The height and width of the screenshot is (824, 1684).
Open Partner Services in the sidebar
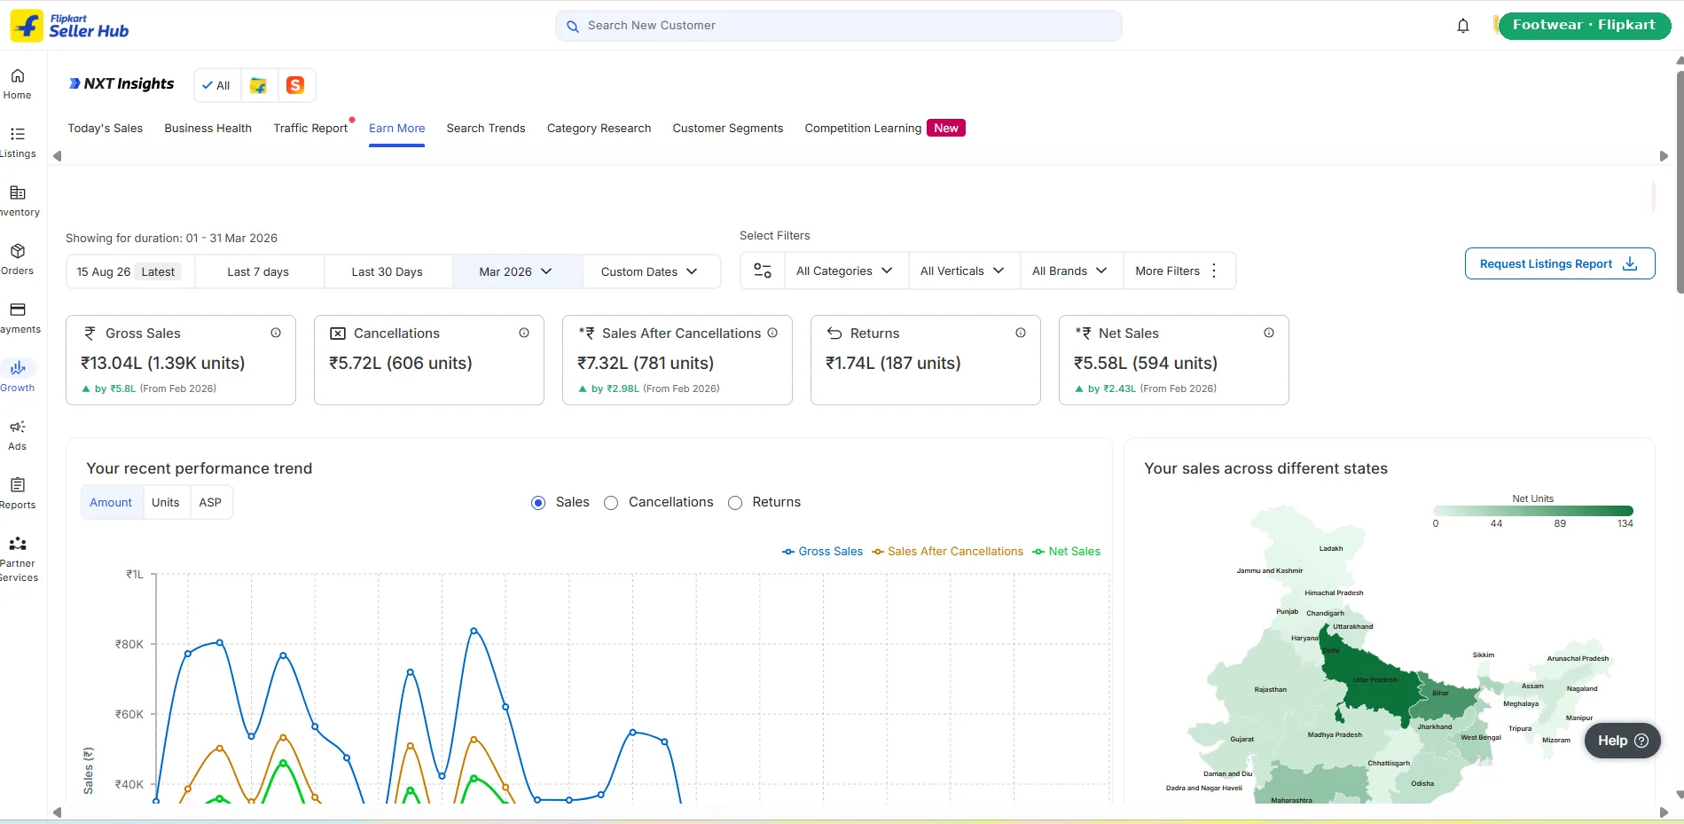tap(18, 559)
